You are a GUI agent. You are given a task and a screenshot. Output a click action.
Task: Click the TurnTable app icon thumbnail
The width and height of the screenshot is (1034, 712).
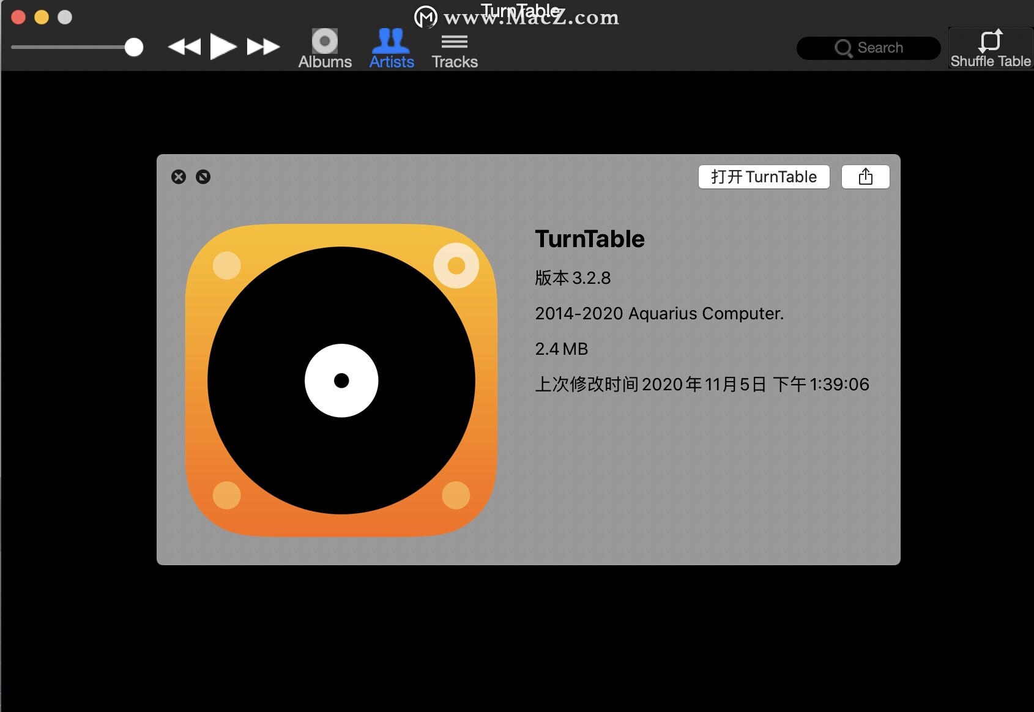341,380
